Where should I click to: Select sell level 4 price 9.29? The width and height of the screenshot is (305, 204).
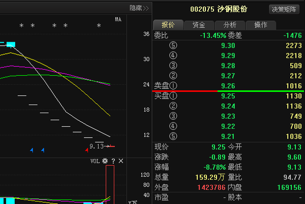click(x=228, y=56)
